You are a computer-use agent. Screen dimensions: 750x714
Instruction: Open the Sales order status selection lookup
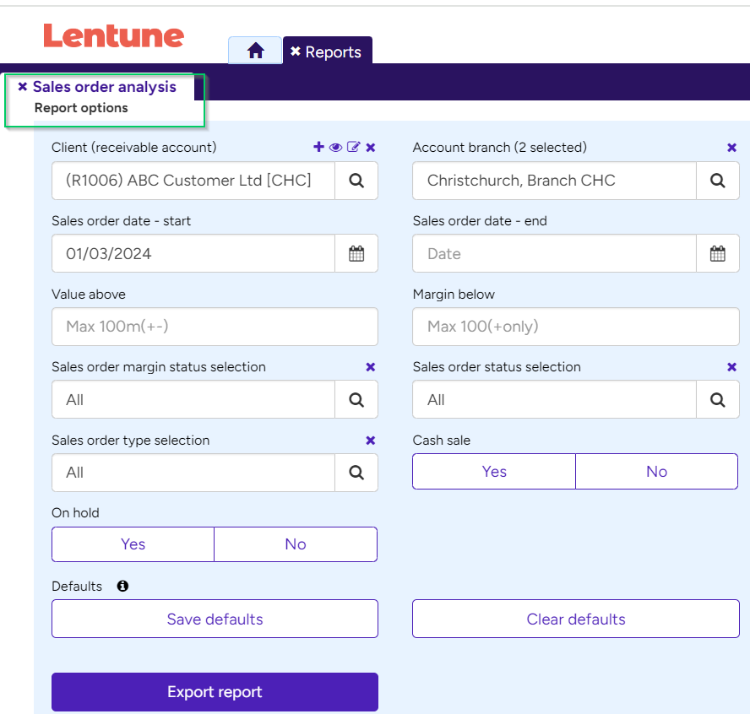(x=717, y=399)
